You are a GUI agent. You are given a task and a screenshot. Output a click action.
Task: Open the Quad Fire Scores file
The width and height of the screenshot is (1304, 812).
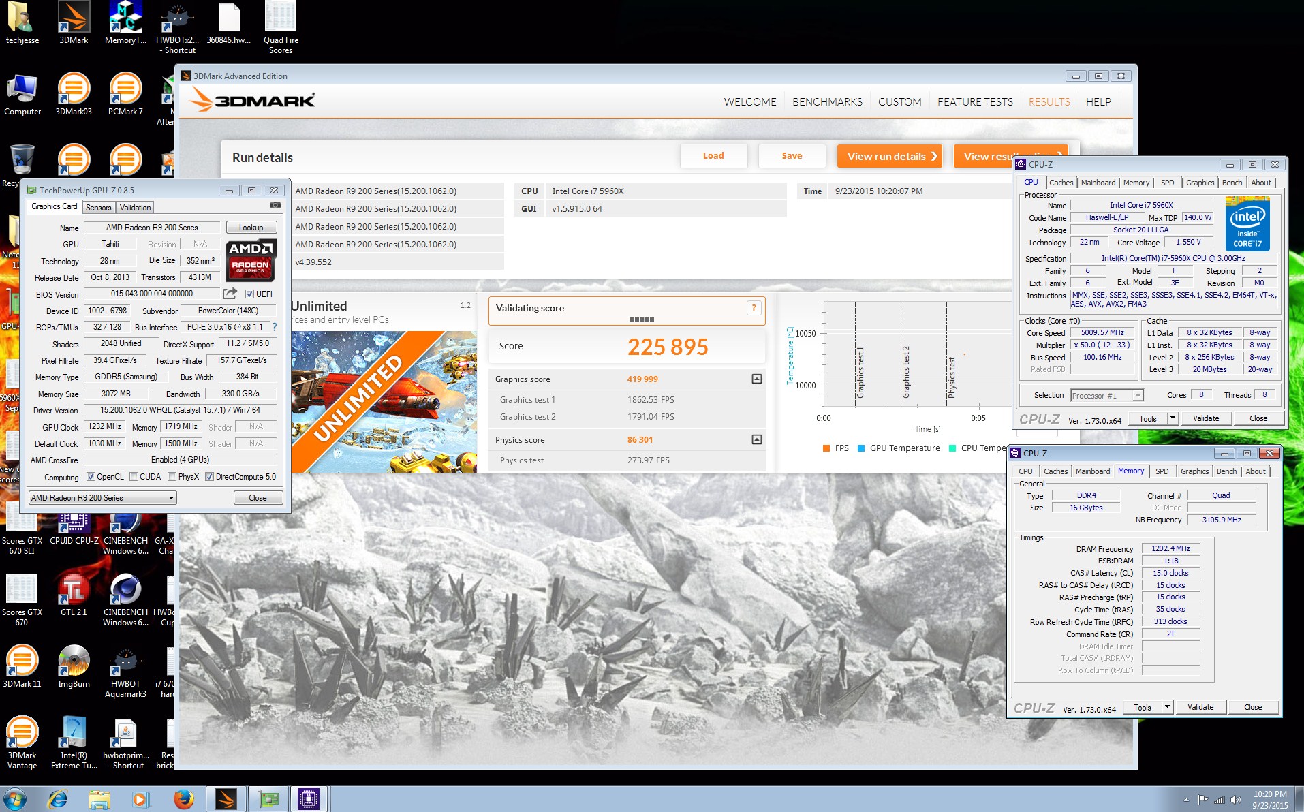click(281, 27)
